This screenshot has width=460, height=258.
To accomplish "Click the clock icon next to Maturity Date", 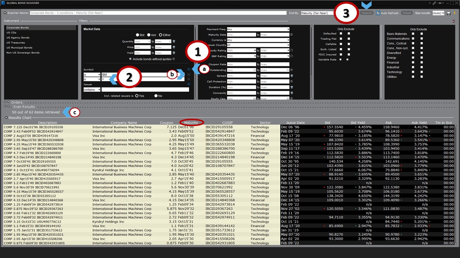I will tap(291, 35).
